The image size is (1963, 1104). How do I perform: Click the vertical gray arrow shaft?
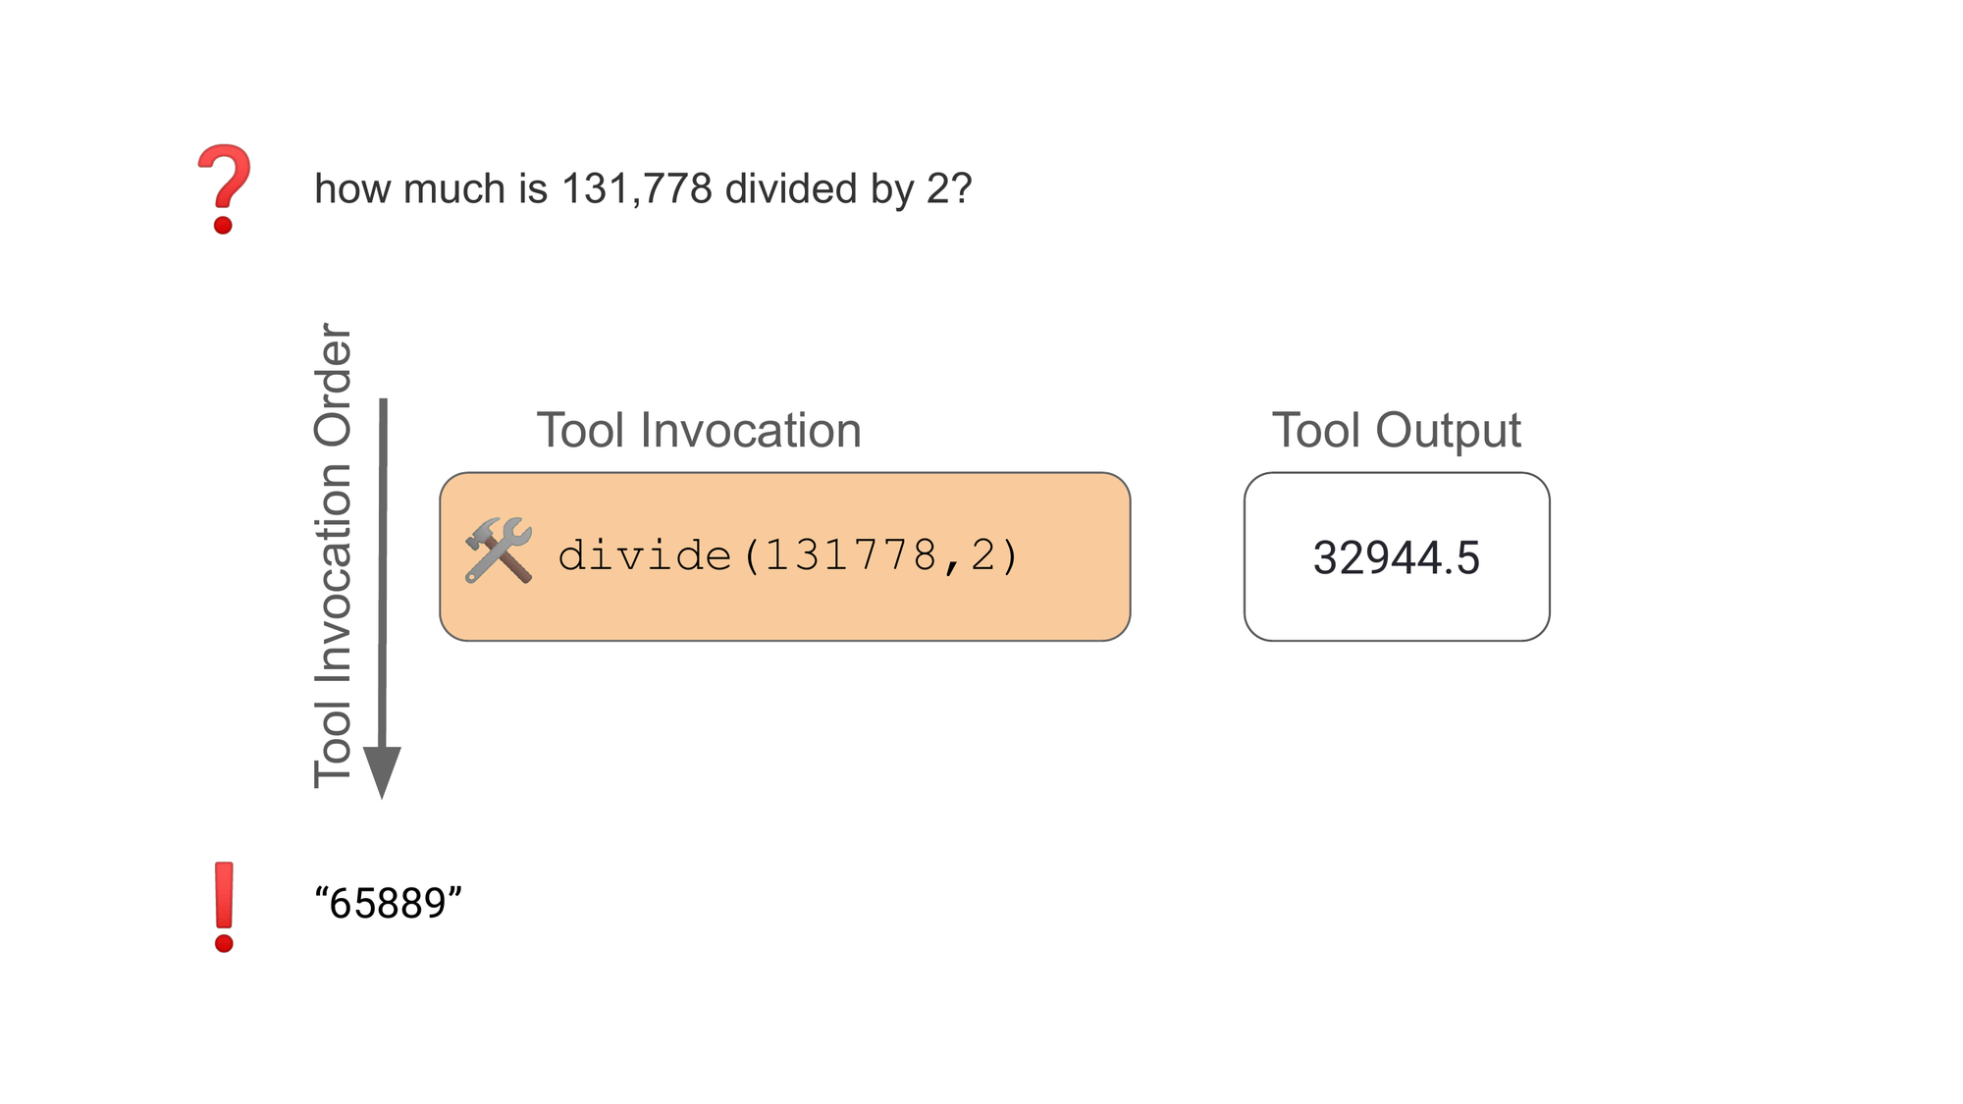click(x=383, y=569)
